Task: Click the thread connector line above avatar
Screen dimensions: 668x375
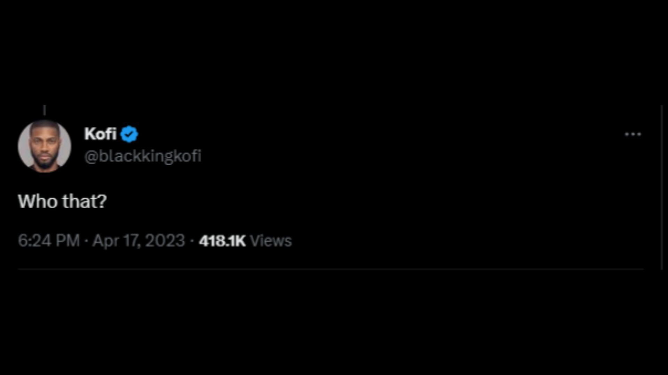Action: pyautogui.click(x=45, y=110)
